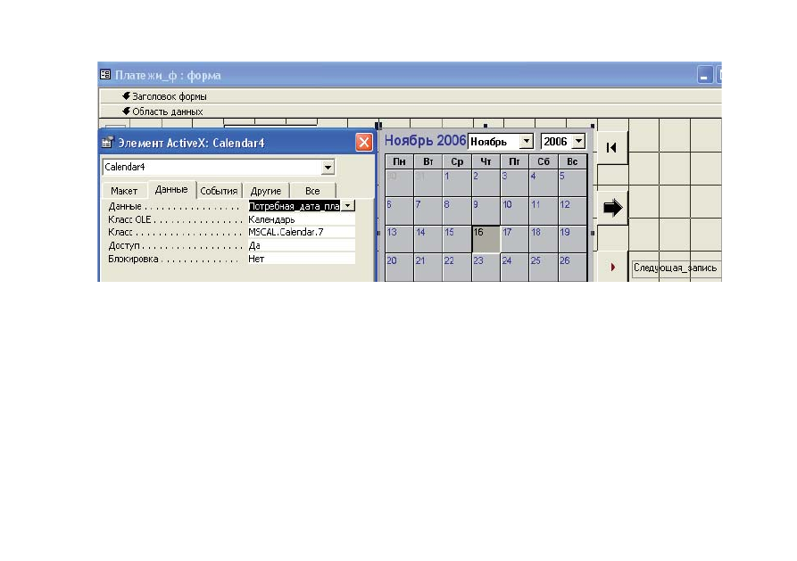The width and height of the screenshot is (797, 561).
Task: Select day 14 in the calendar
Action: tap(428, 239)
